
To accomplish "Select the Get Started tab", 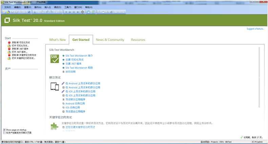I will [x=81, y=40].
